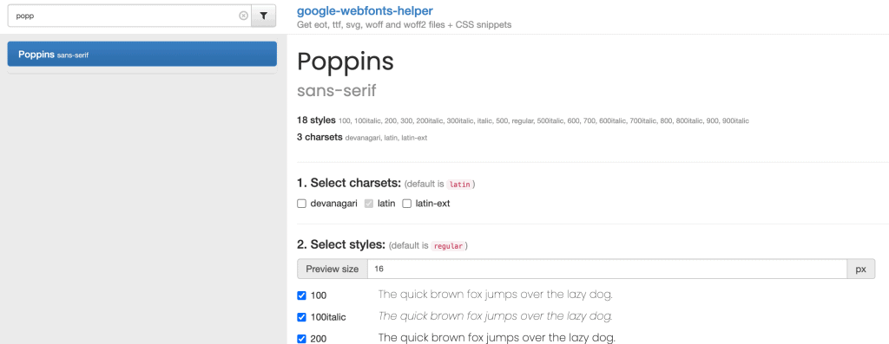Click the 100 weight sample sentence
889x344 pixels.
(496, 295)
